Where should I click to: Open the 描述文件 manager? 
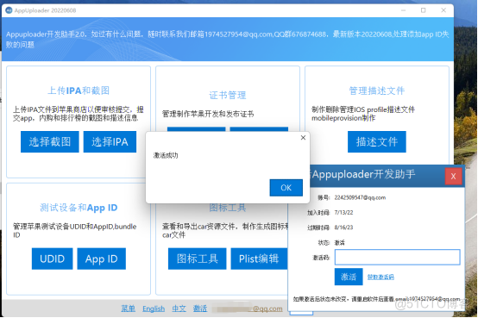[377, 141]
